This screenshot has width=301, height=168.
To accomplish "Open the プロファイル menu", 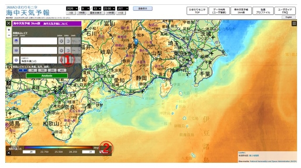I will point(263,11).
